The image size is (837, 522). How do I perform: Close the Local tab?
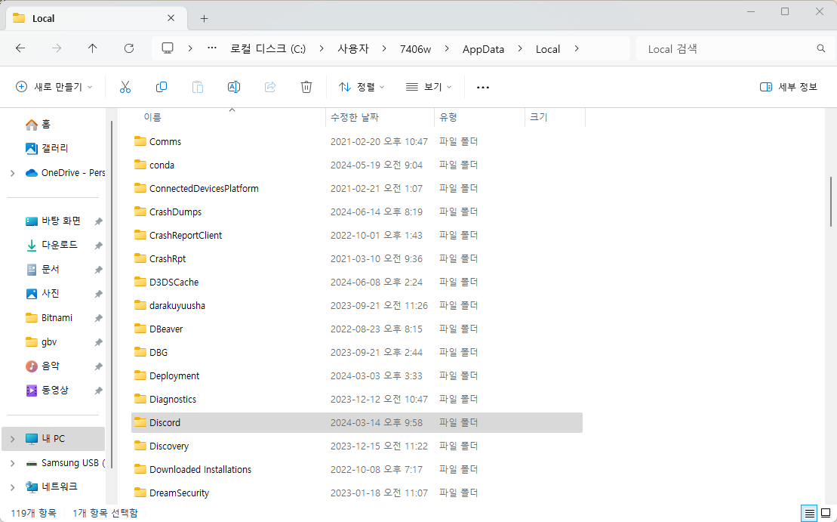coord(171,18)
